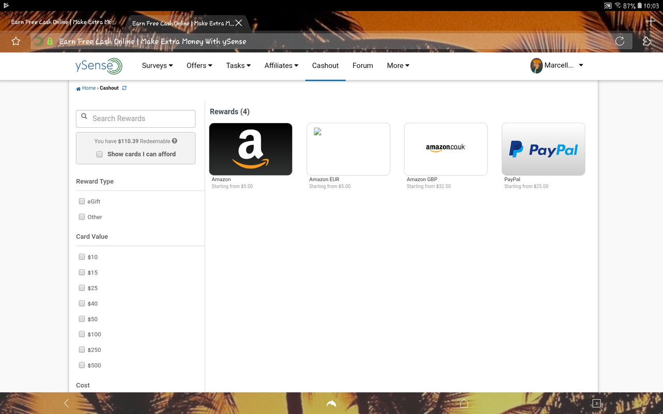663x414 pixels.
Task: Check the $250 card value
Action: (x=82, y=349)
